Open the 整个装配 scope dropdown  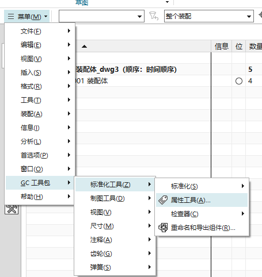[209, 16]
